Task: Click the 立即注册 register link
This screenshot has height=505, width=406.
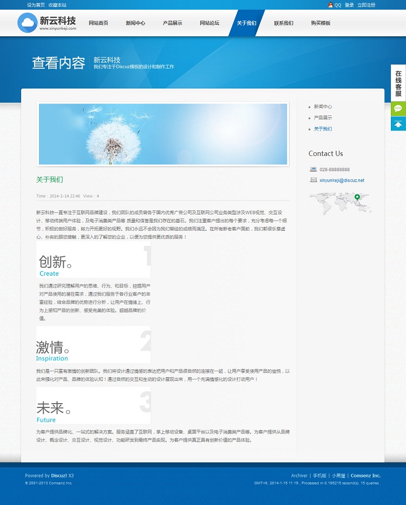Action: coord(366,5)
